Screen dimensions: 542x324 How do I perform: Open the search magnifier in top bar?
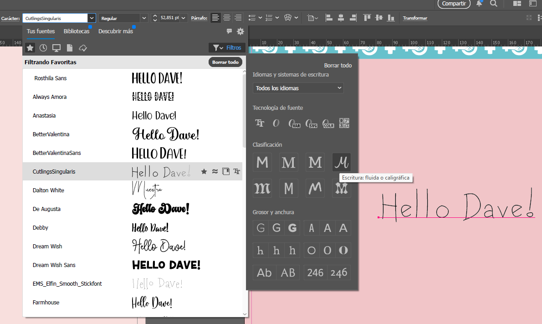click(x=494, y=4)
